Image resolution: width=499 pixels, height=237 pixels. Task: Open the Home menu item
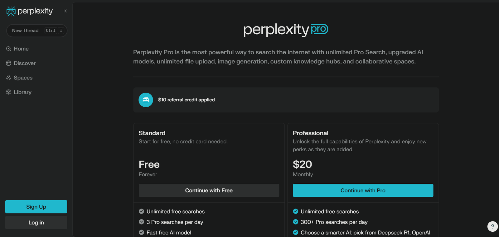(21, 49)
